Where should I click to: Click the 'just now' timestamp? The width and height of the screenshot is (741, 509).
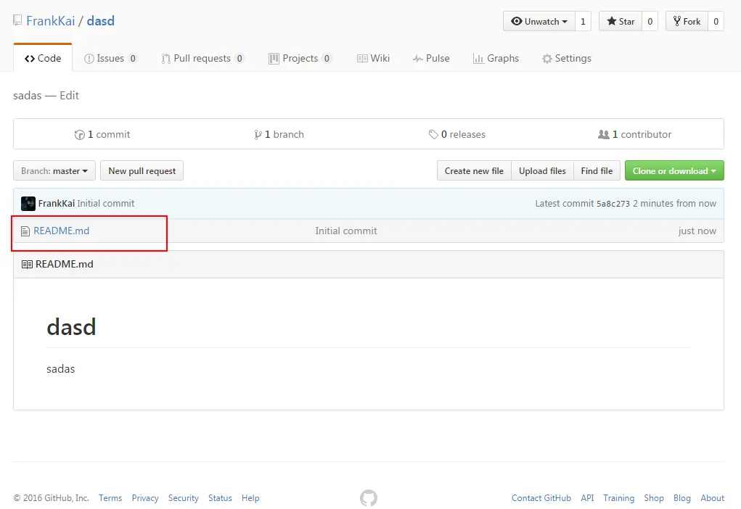coord(697,231)
